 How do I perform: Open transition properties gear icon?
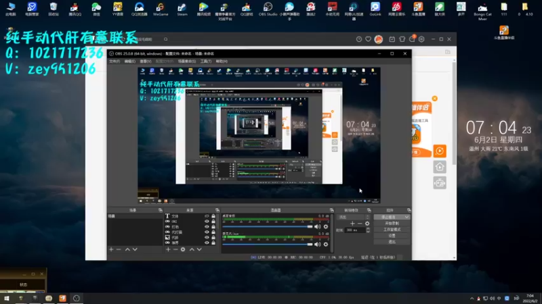pos(367,224)
